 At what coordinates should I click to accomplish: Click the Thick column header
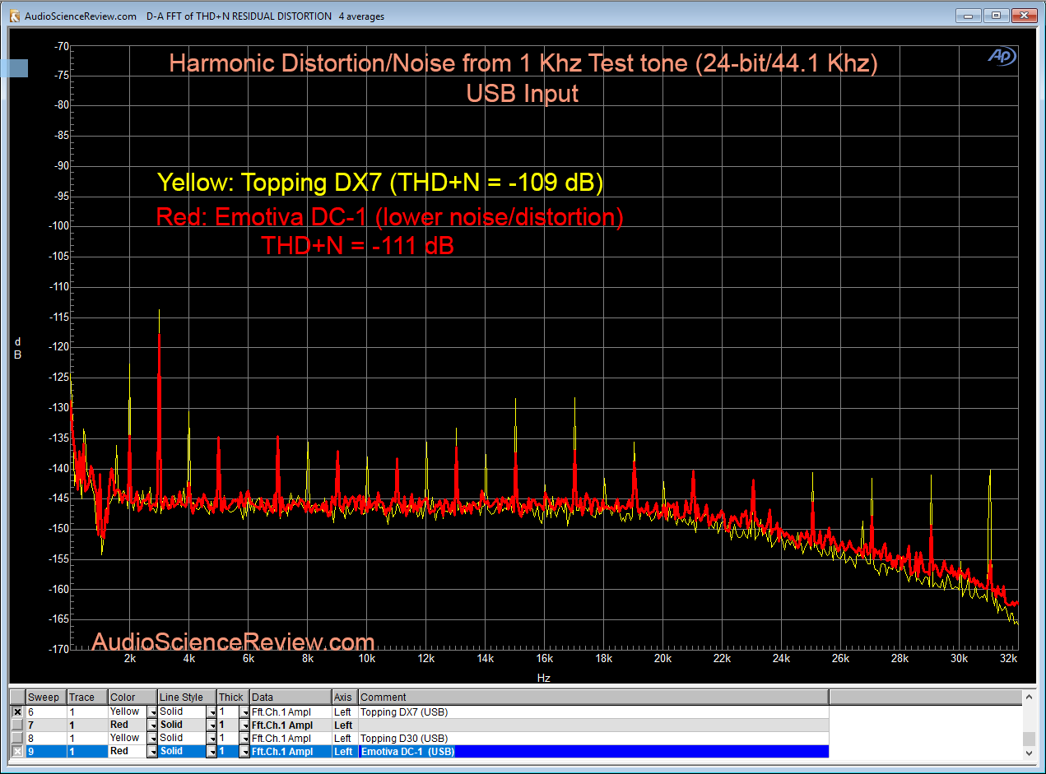(234, 698)
